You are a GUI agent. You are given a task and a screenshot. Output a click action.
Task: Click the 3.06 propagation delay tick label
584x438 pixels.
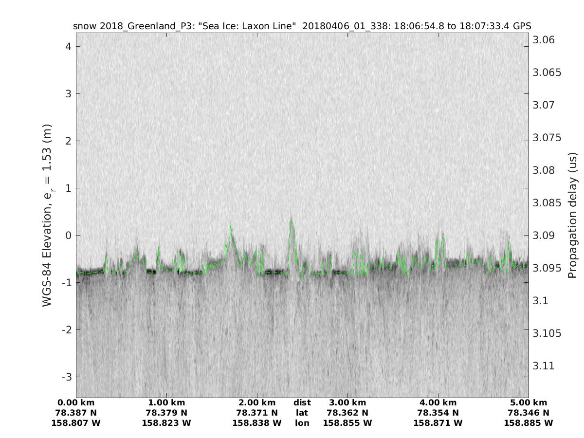point(544,40)
